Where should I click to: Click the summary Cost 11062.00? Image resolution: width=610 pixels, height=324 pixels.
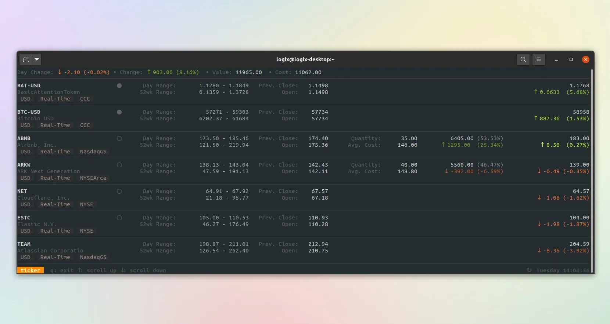308,73
